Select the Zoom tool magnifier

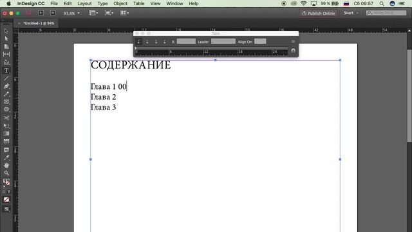pyautogui.click(x=6, y=173)
